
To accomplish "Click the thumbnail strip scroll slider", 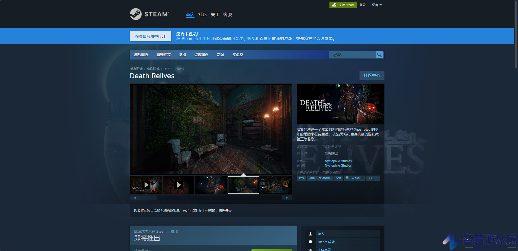I will [148, 198].
